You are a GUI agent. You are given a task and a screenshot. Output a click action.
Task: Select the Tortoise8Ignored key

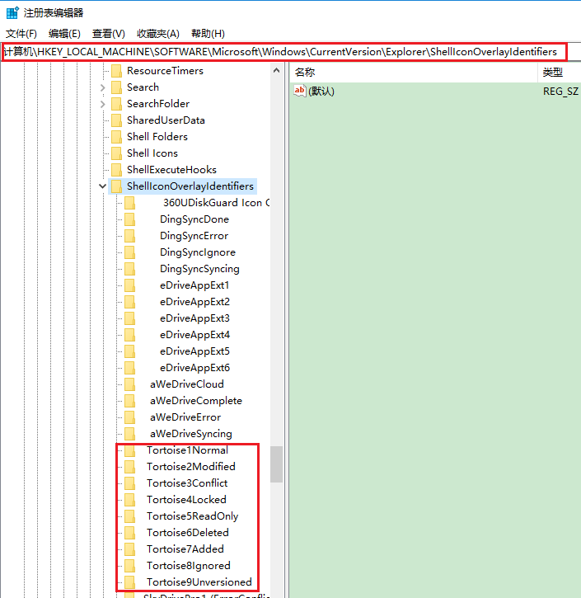189,566
